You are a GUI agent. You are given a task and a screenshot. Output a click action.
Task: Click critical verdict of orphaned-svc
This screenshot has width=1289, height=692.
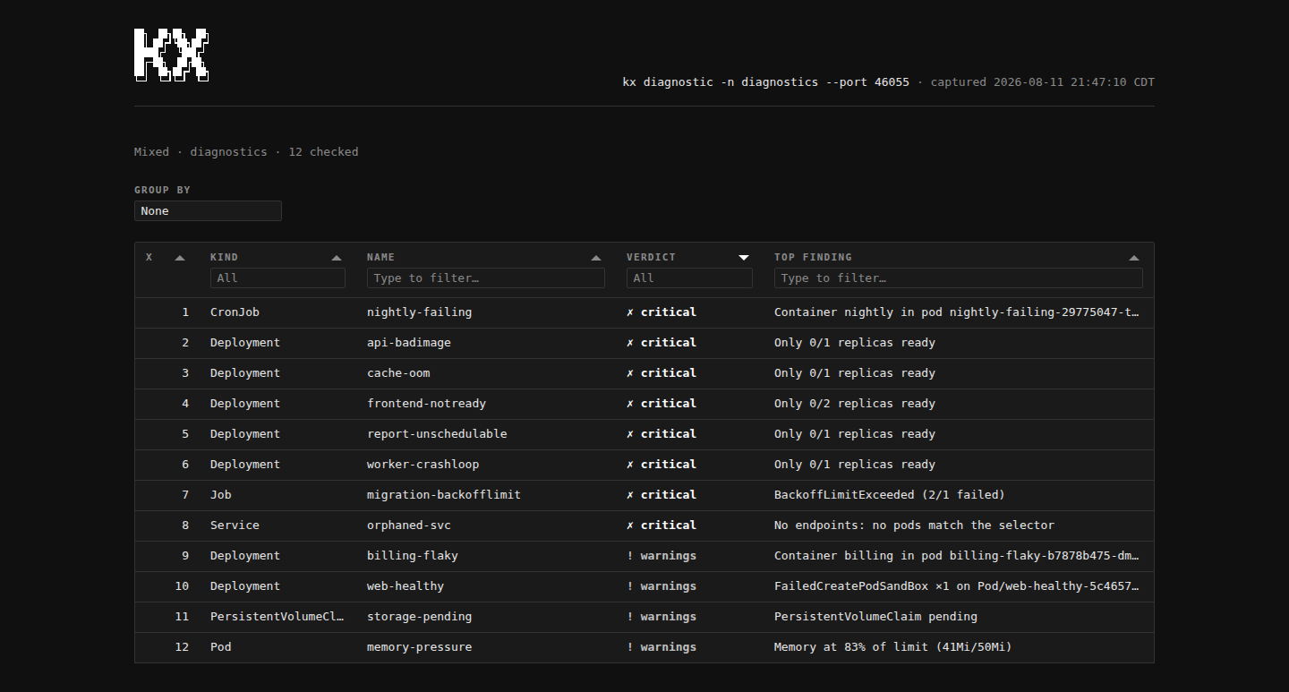click(662, 525)
